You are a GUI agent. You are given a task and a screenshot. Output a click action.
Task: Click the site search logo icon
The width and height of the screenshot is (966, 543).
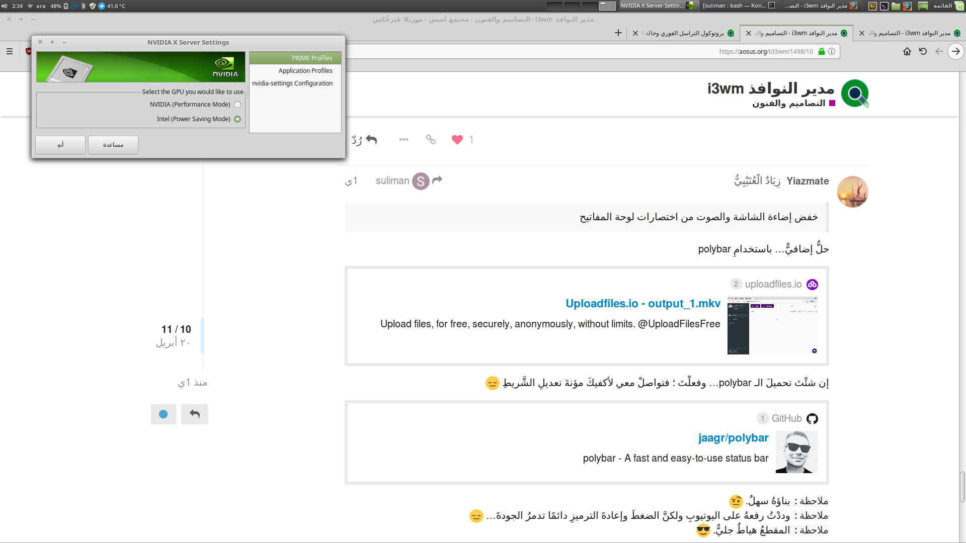[855, 94]
